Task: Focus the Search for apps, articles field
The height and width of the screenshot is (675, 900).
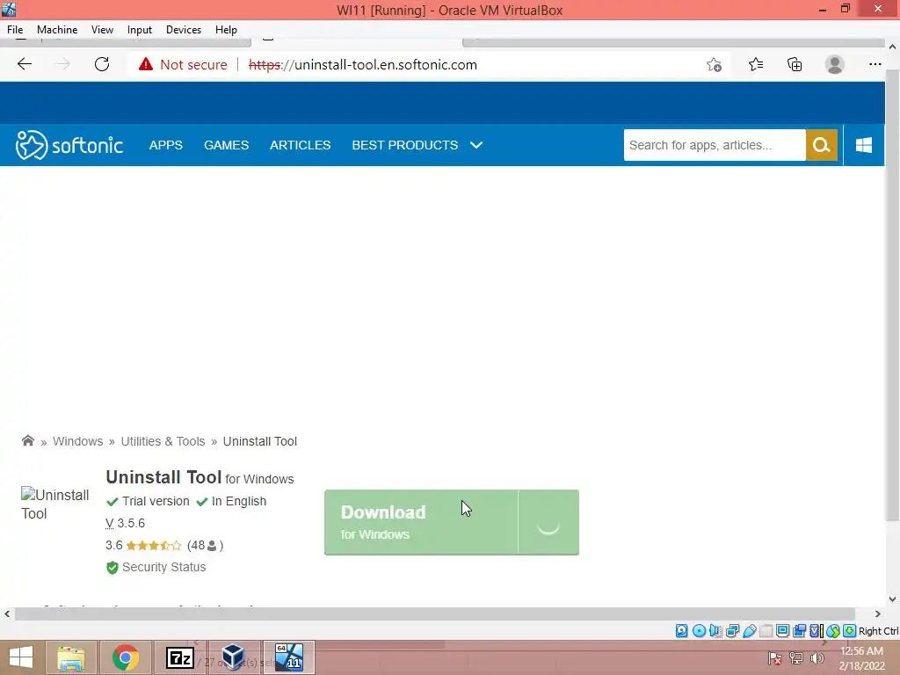Action: [715, 145]
